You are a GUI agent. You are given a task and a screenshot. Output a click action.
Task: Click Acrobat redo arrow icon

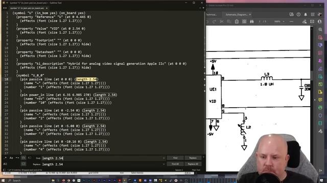[214, 21]
